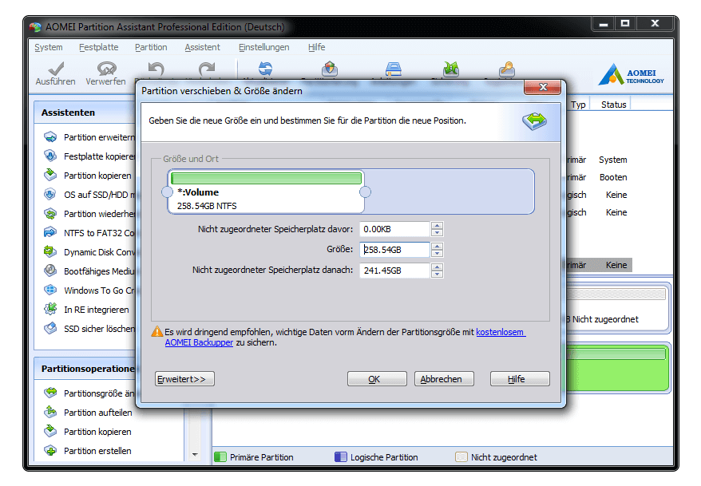This screenshot has width=701, height=486.
Task: Open the Einstellungen menu
Action: (x=263, y=47)
